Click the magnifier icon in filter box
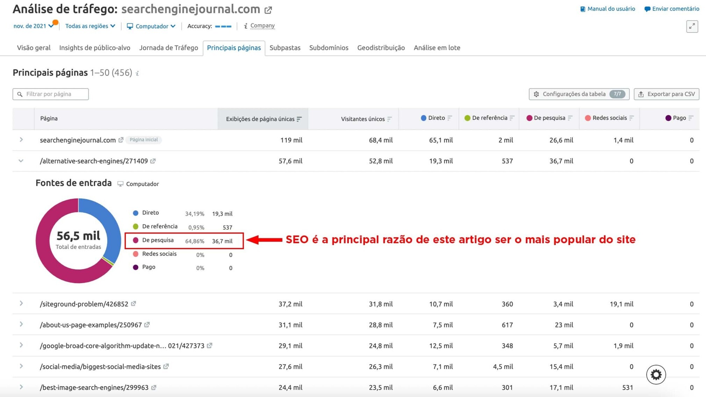706x397 pixels. (x=20, y=94)
